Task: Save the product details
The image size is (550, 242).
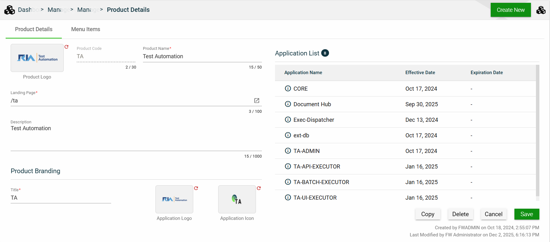Action: pyautogui.click(x=527, y=214)
